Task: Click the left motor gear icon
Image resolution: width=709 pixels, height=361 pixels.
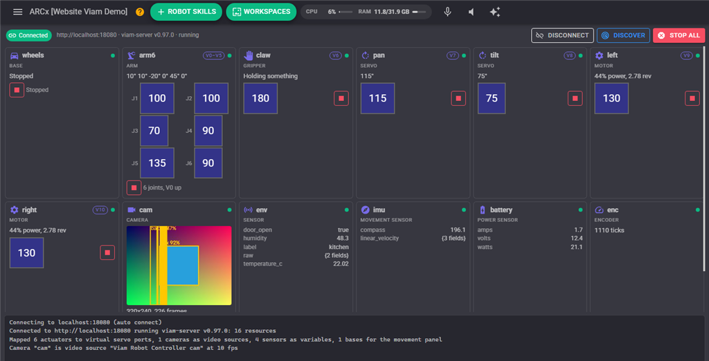Action: tap(599, 55)
